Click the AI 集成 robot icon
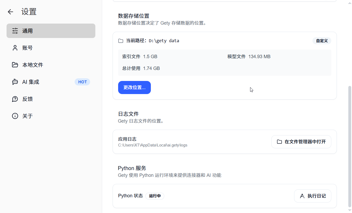Screen dimensions: 352x213 pyautogui.click(x=15, y=82)
